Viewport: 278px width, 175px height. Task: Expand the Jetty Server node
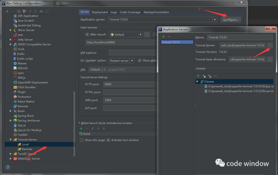11,40
